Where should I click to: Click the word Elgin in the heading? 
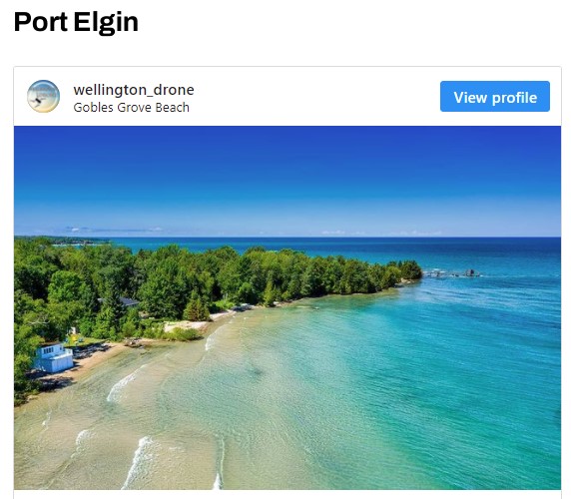click(106, 22)
